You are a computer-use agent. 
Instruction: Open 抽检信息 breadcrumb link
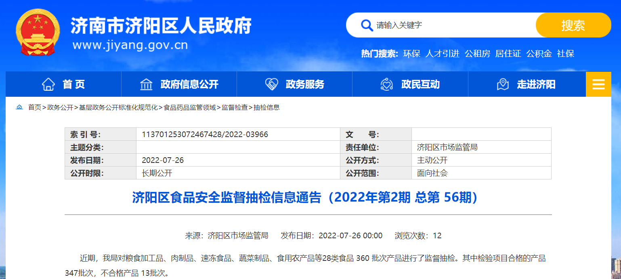tap(266, 107)
